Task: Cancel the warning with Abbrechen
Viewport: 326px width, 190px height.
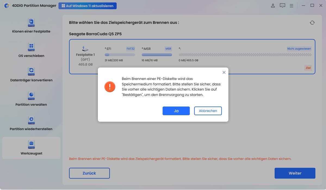Action: pyautogui.click(x=208, y=111)
